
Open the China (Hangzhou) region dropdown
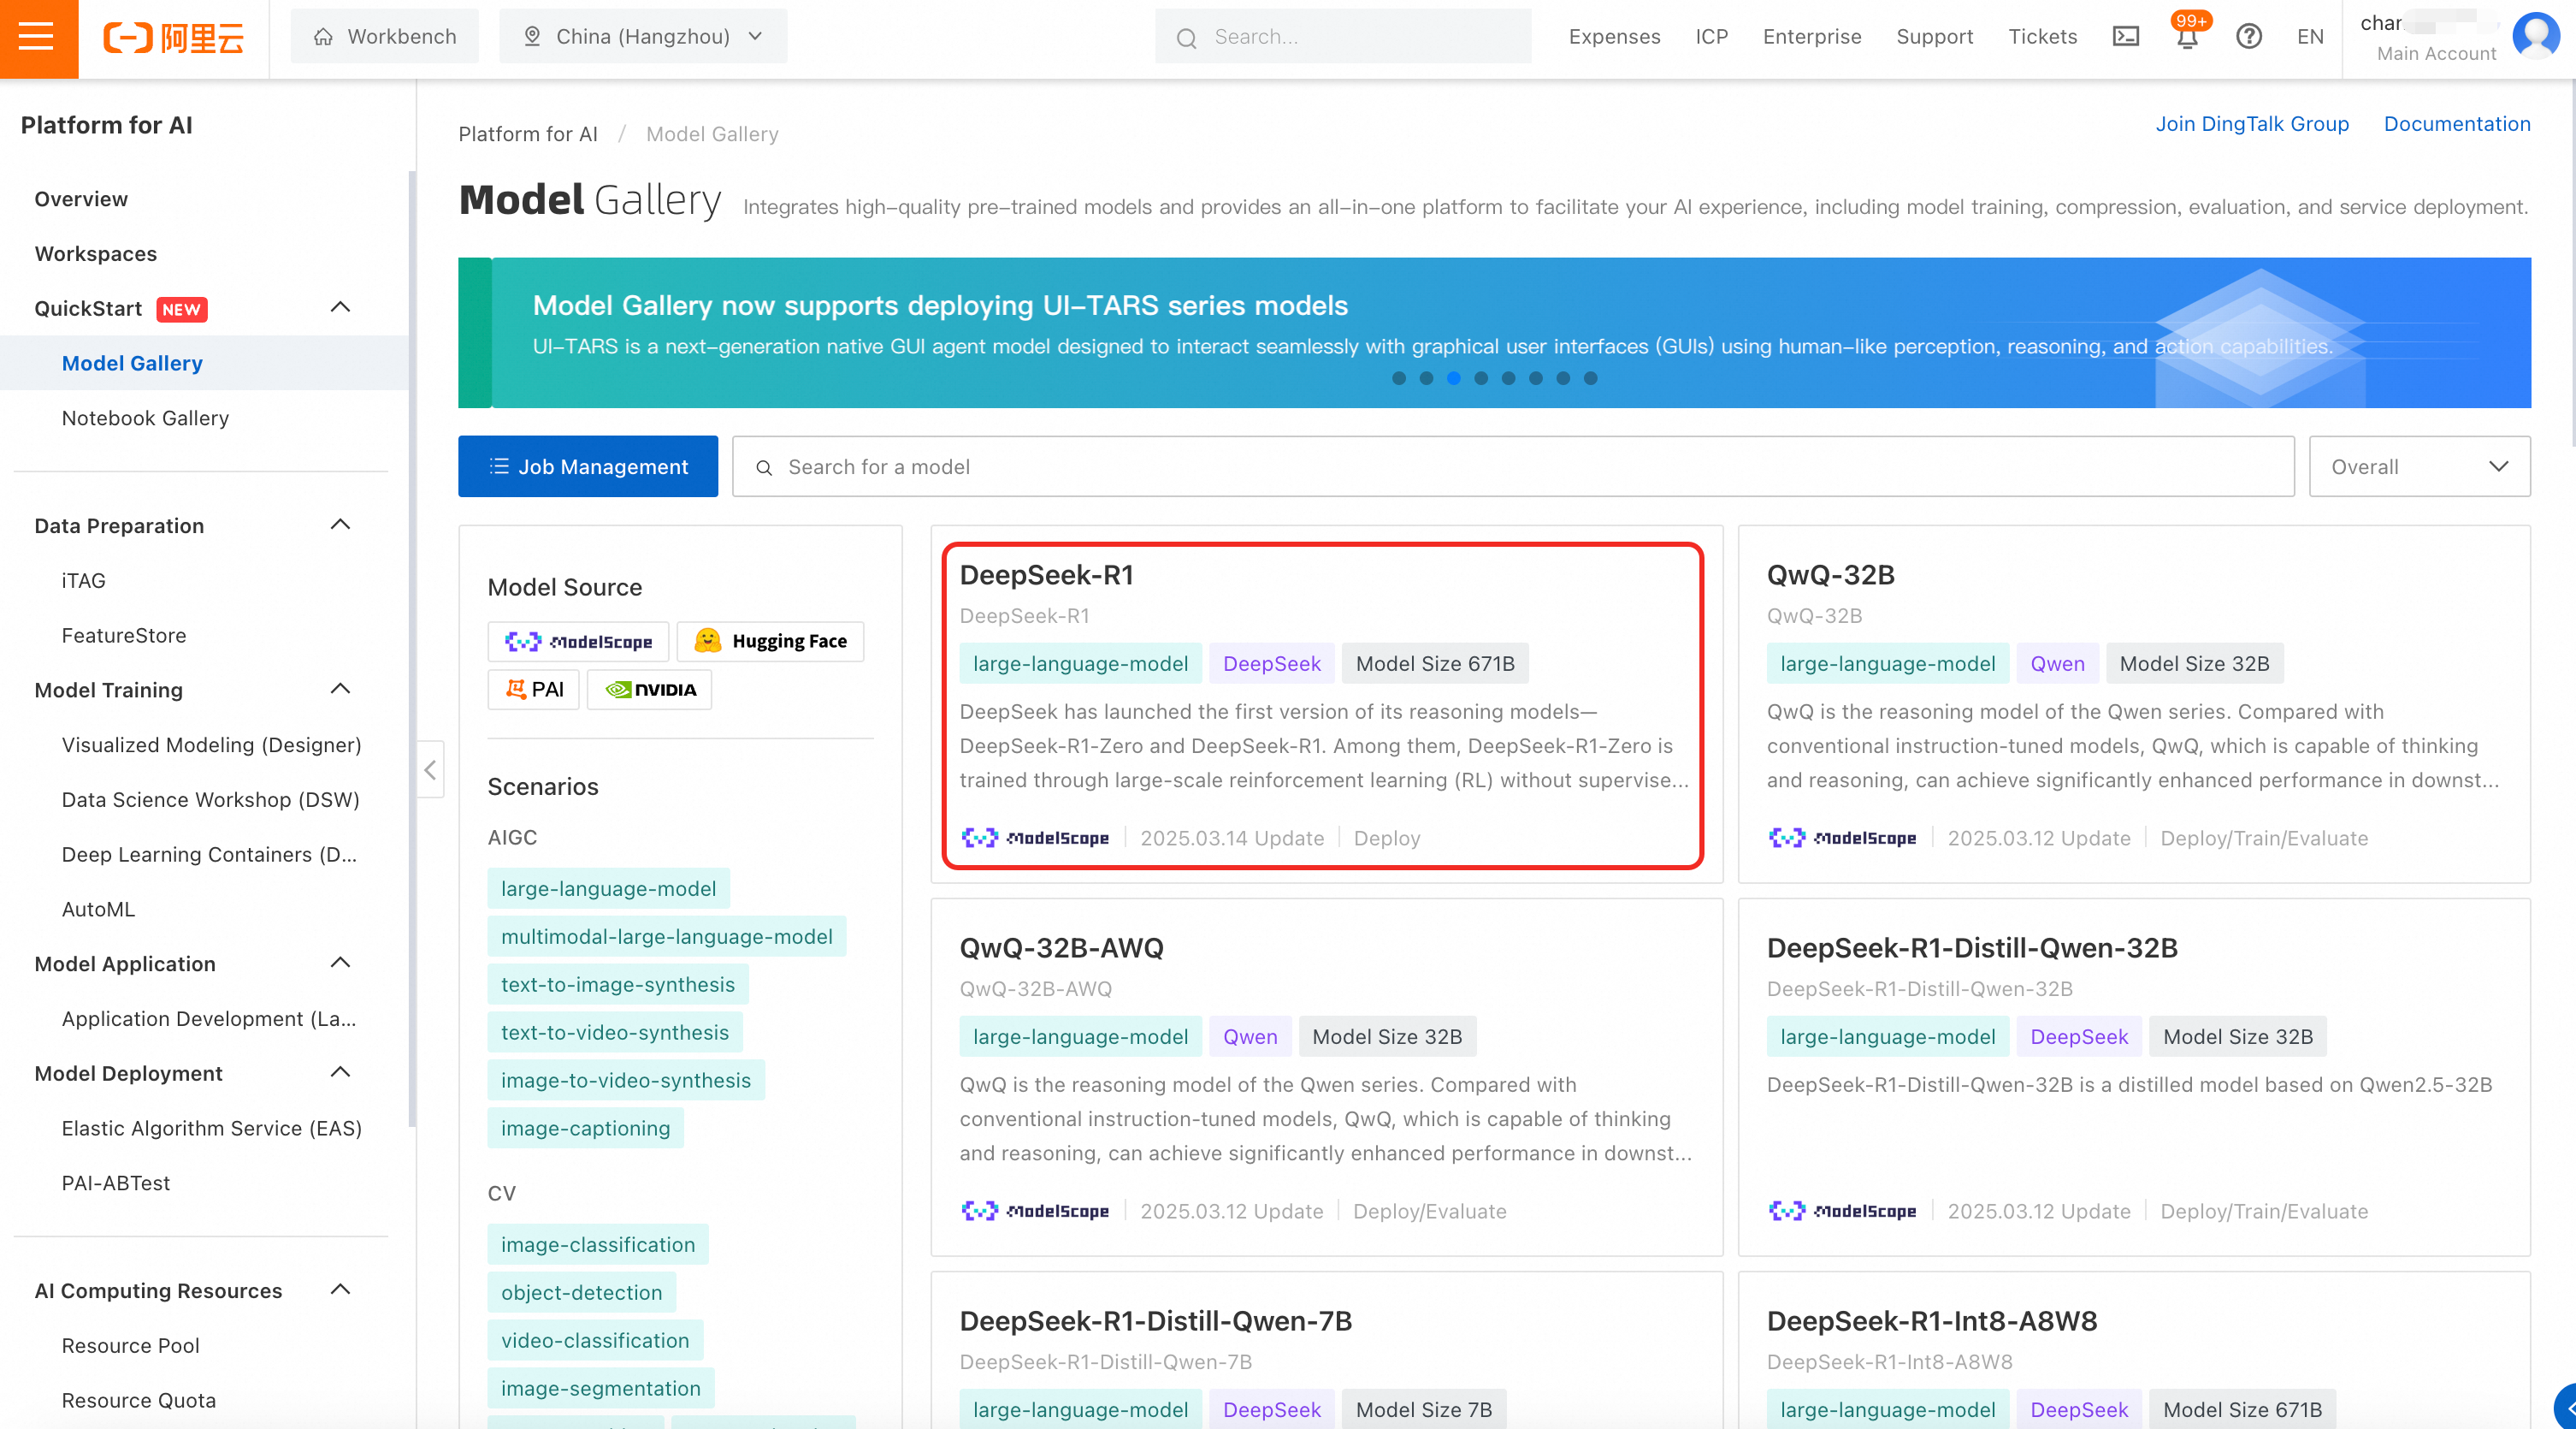643,37
